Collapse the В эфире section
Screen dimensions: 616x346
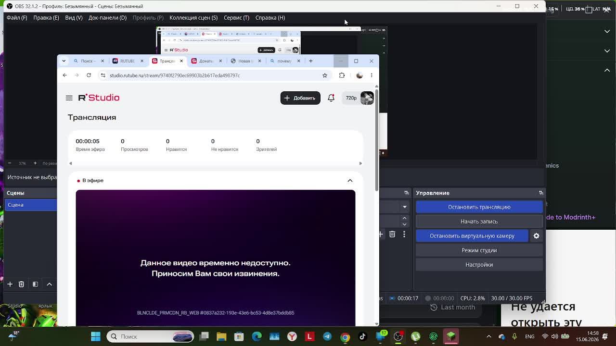[x=350, y=181]
